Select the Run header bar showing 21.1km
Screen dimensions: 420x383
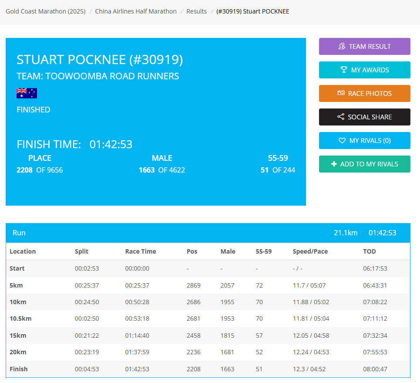click(208, 233)
